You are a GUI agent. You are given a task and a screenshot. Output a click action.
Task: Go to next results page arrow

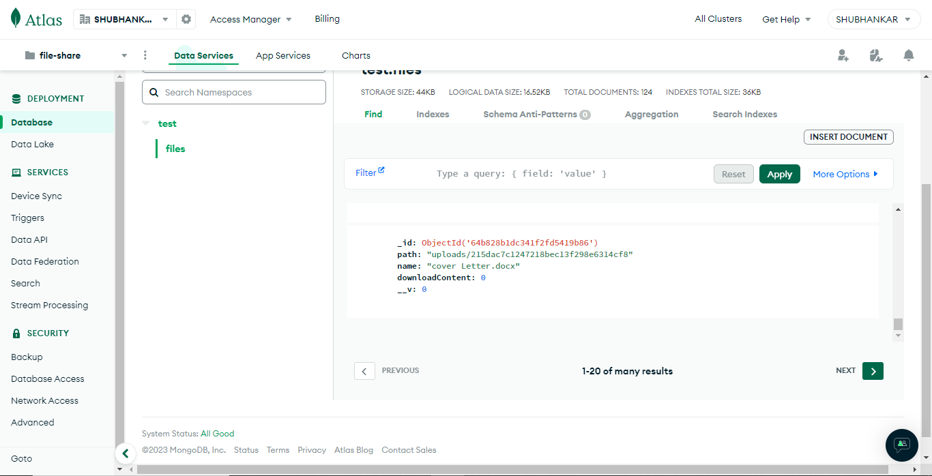click(873, 370)
